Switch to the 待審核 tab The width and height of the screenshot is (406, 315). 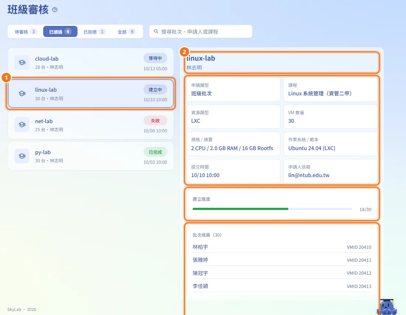tap(25, 32)
